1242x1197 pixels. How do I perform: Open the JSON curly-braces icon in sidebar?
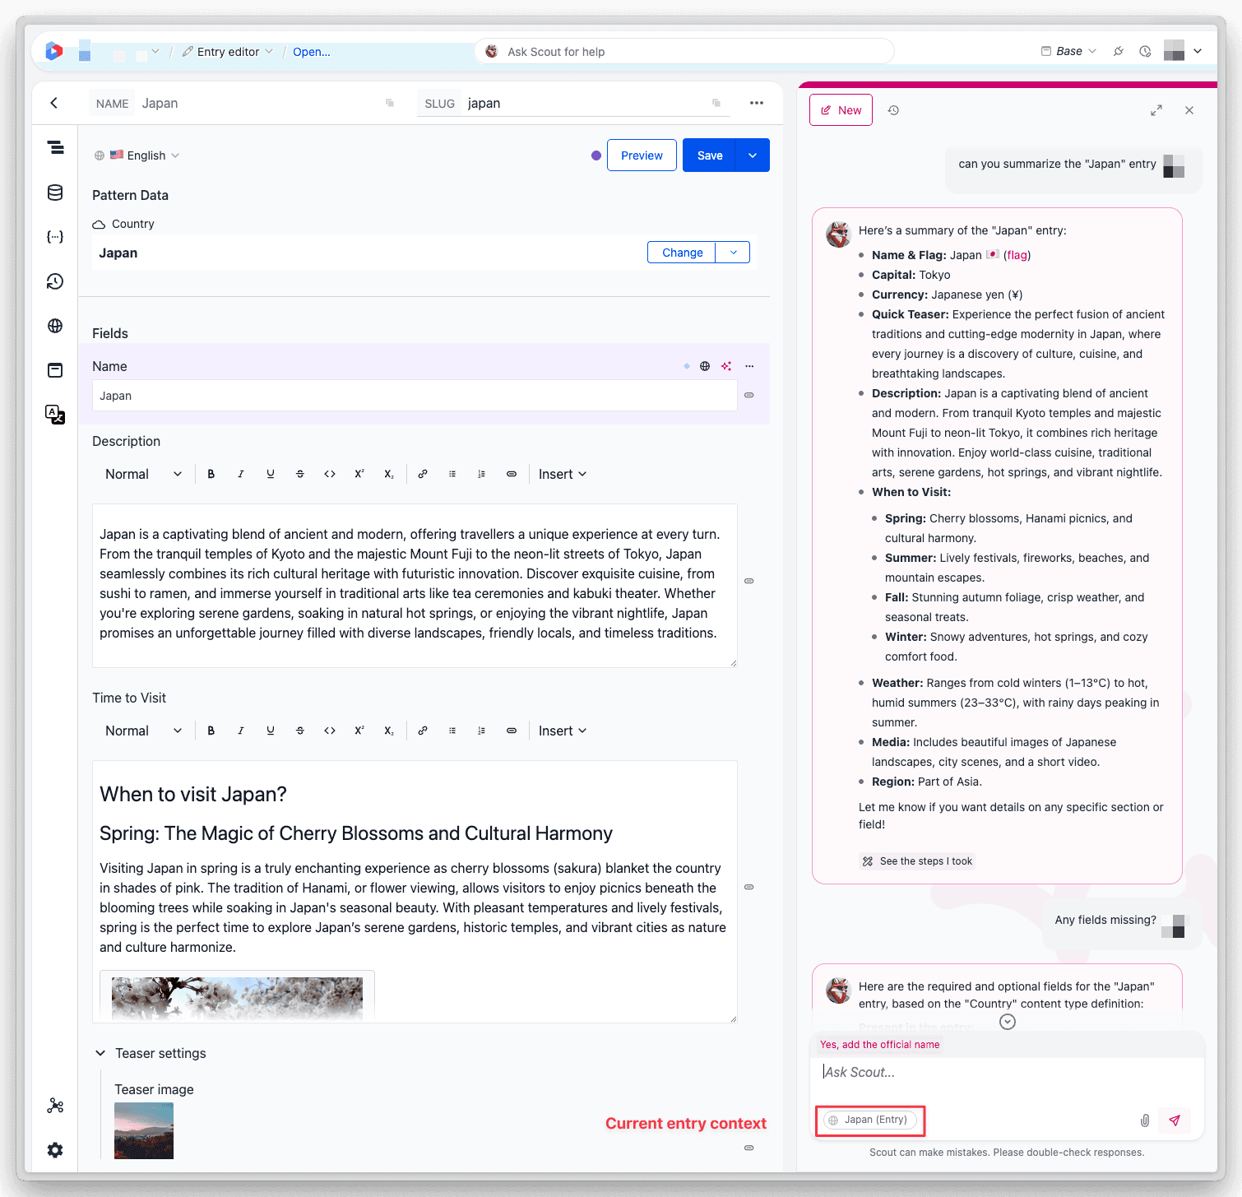pos(55,236)
